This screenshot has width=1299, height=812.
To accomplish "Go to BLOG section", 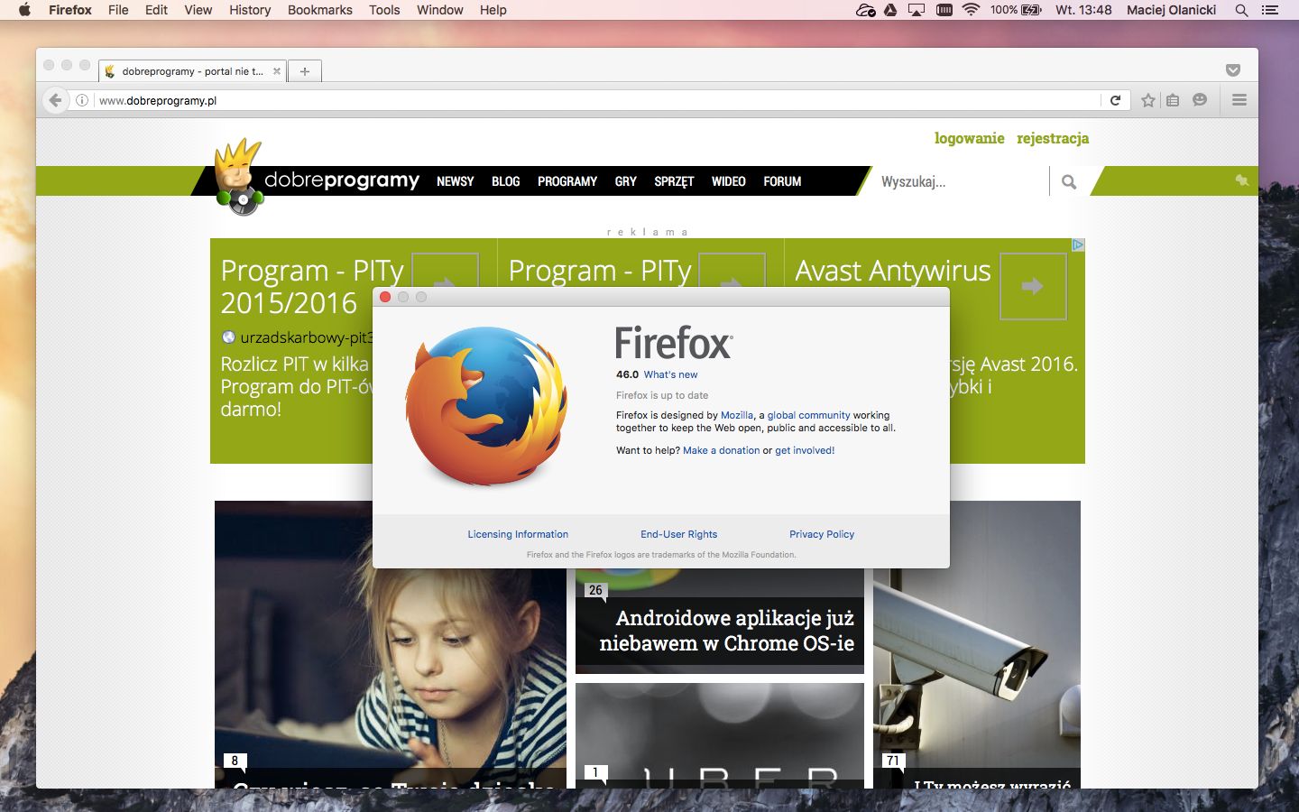I will click(x=505, y=181).
